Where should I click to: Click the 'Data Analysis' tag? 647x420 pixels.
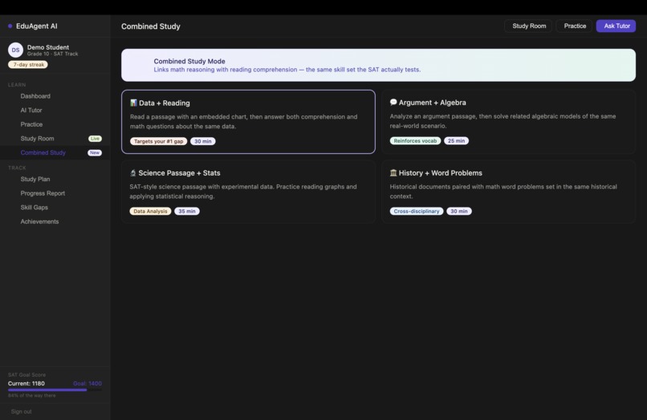(x=150, y=211)
